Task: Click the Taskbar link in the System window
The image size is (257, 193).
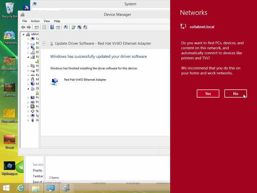Action: tap(38, 176)
